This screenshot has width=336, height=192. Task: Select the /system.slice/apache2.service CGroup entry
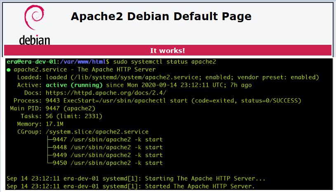[98, 132]
